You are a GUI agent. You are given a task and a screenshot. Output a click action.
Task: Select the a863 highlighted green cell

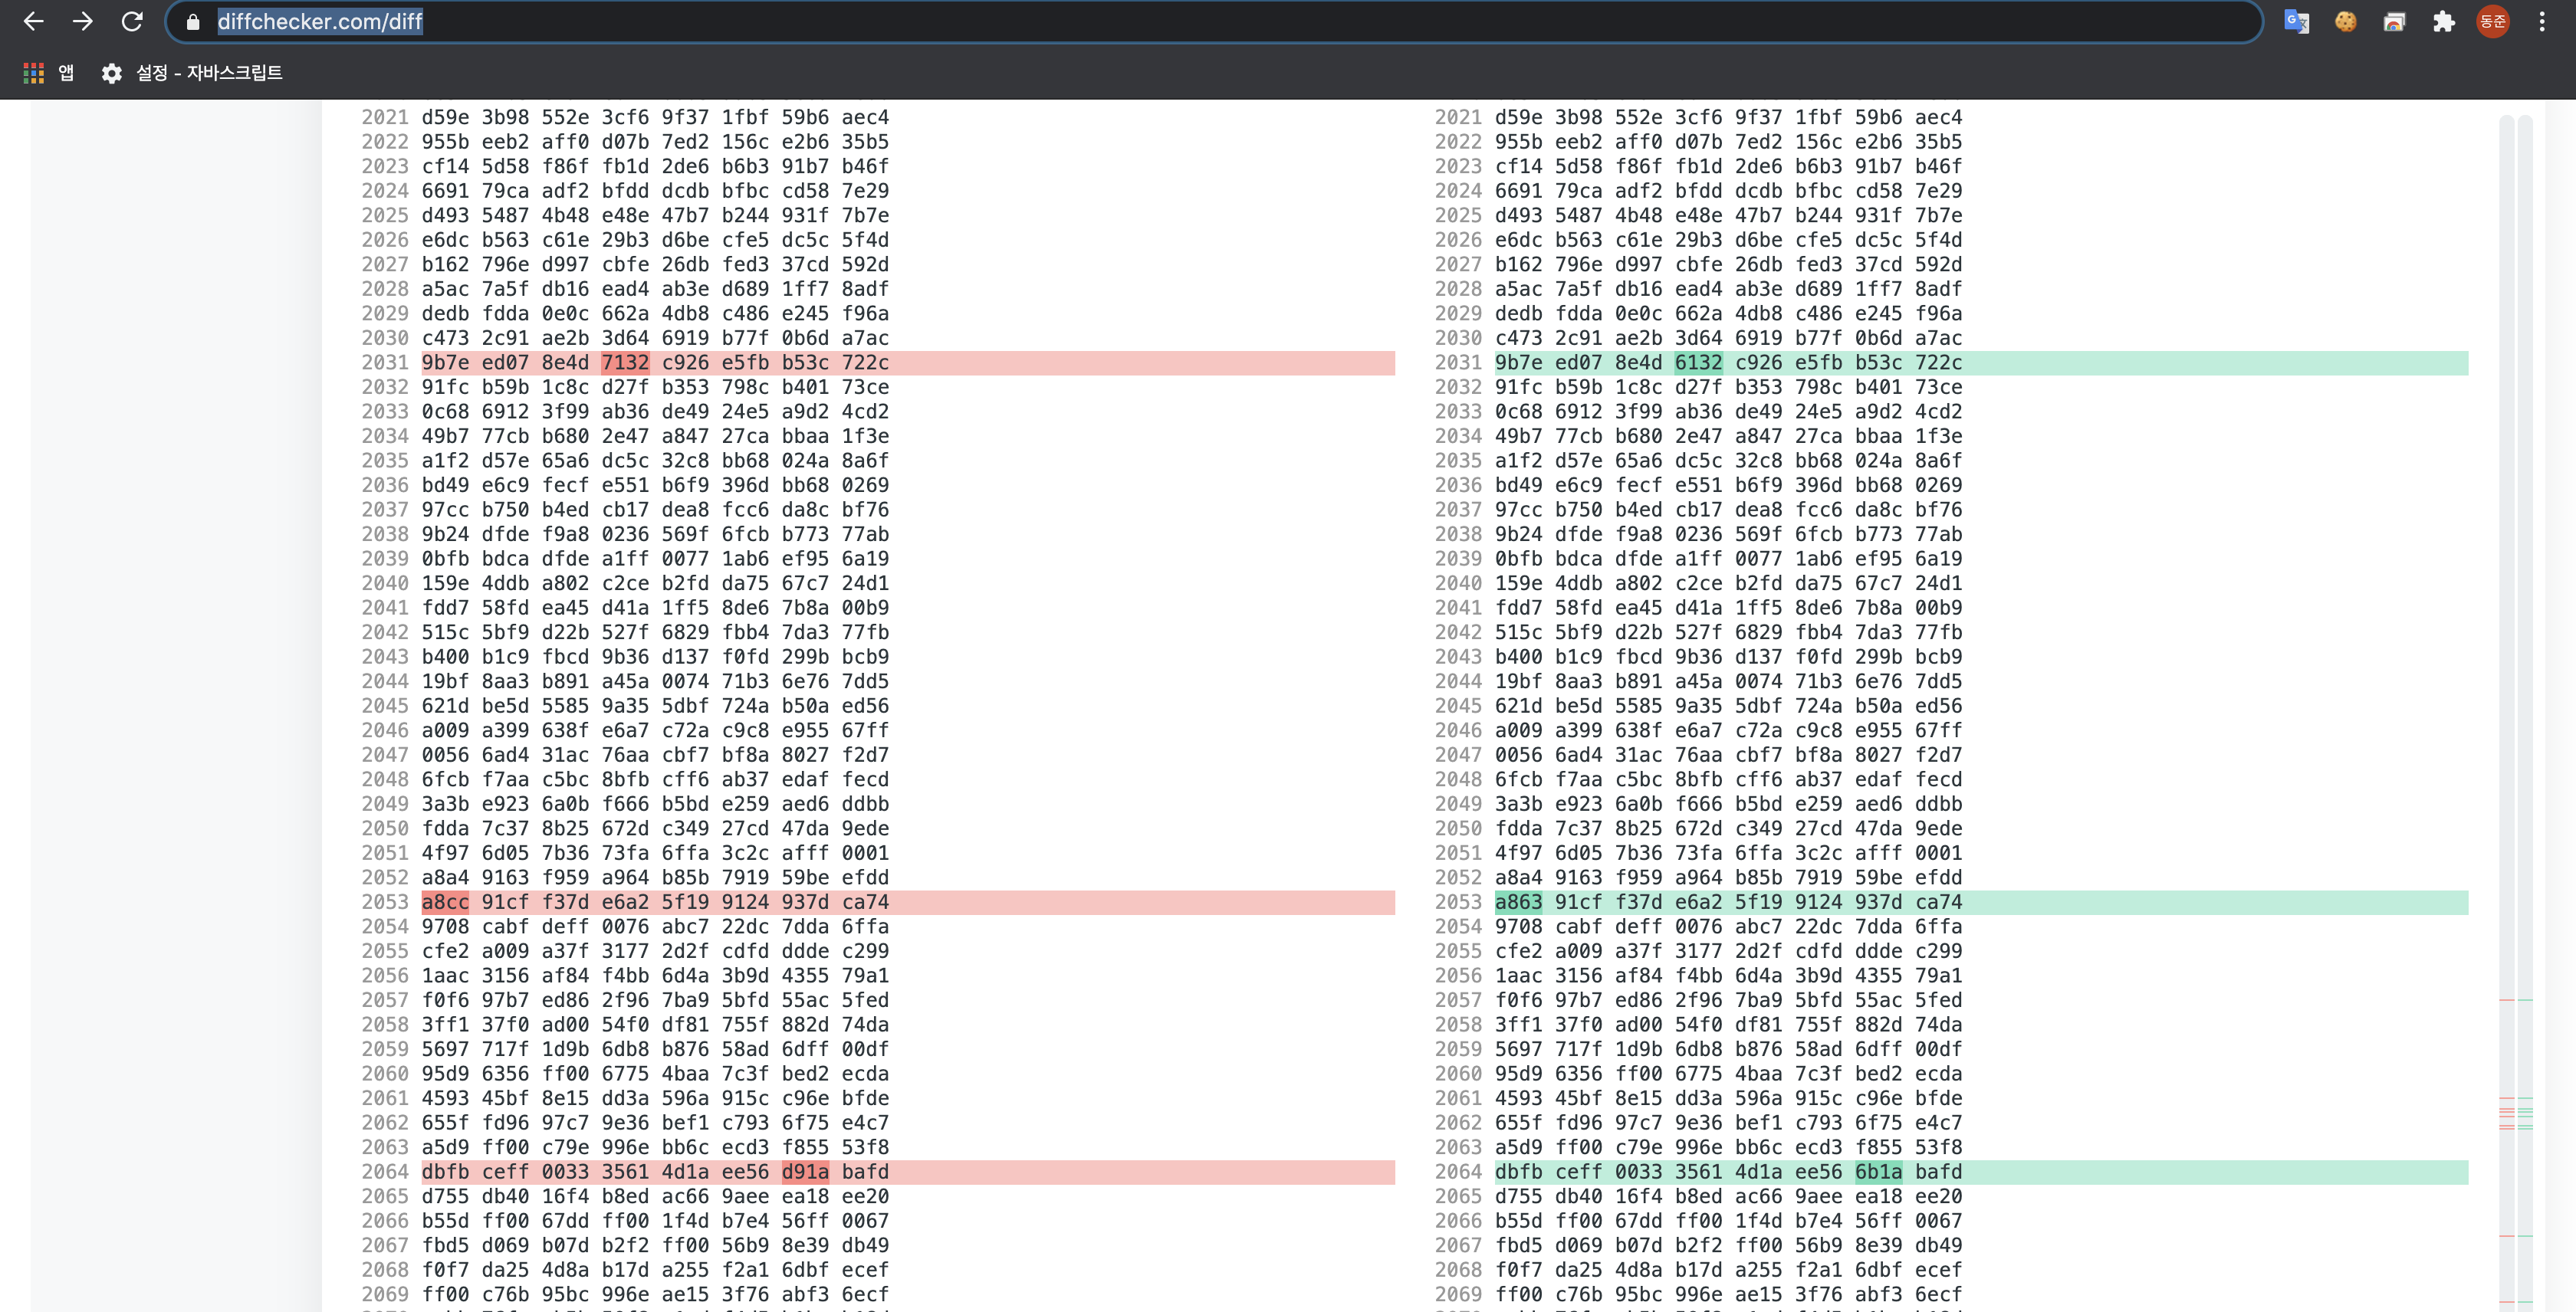1518,902
